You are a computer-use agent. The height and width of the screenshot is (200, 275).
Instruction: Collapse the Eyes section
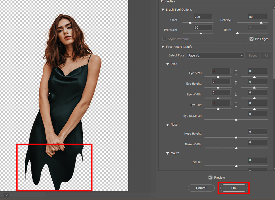(168, 64)
